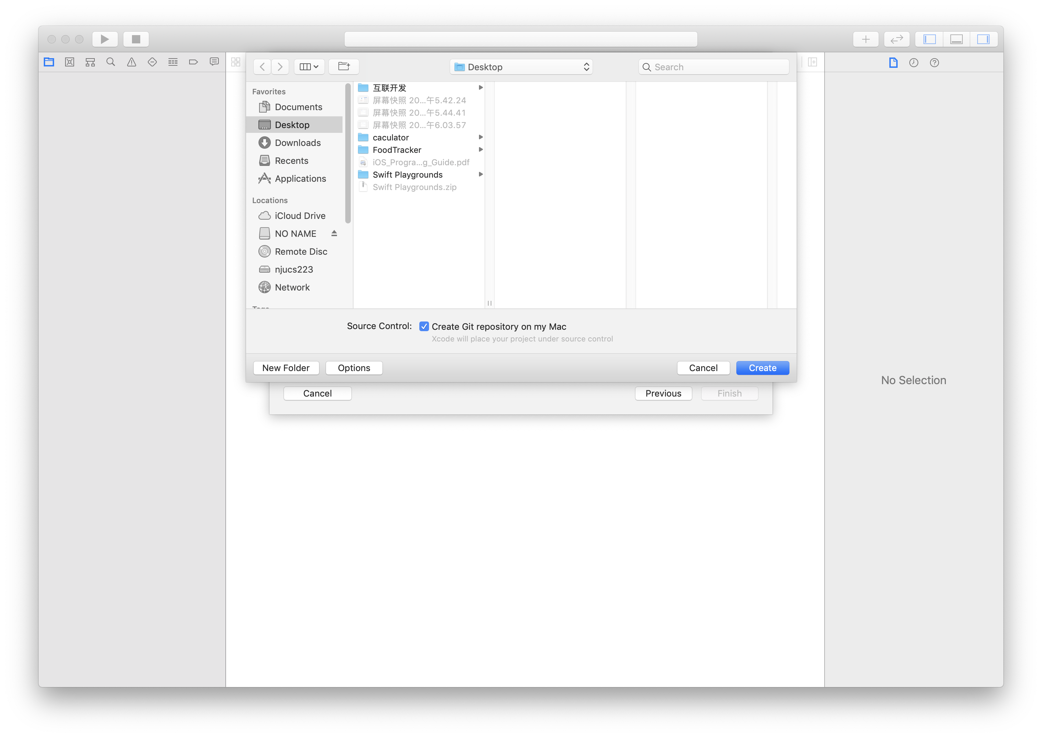Select Downloads in the Favorites sidebar

297,143
